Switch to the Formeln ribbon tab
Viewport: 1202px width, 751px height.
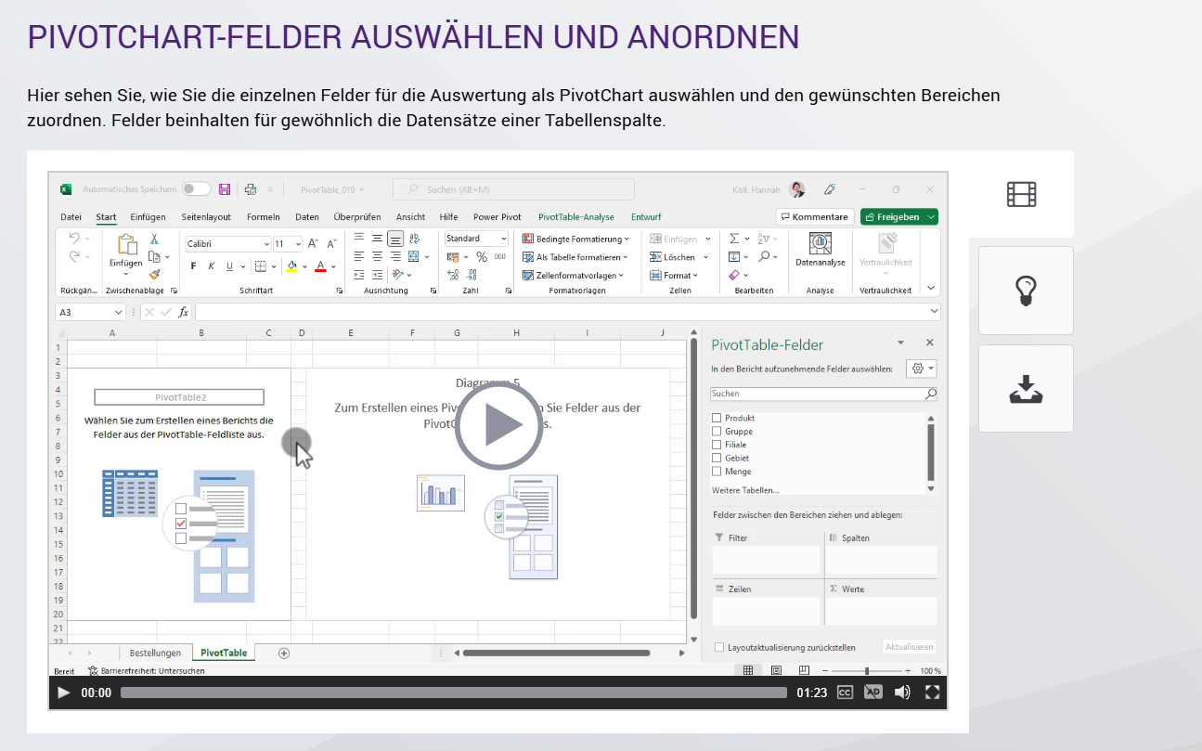click(264, 217)
